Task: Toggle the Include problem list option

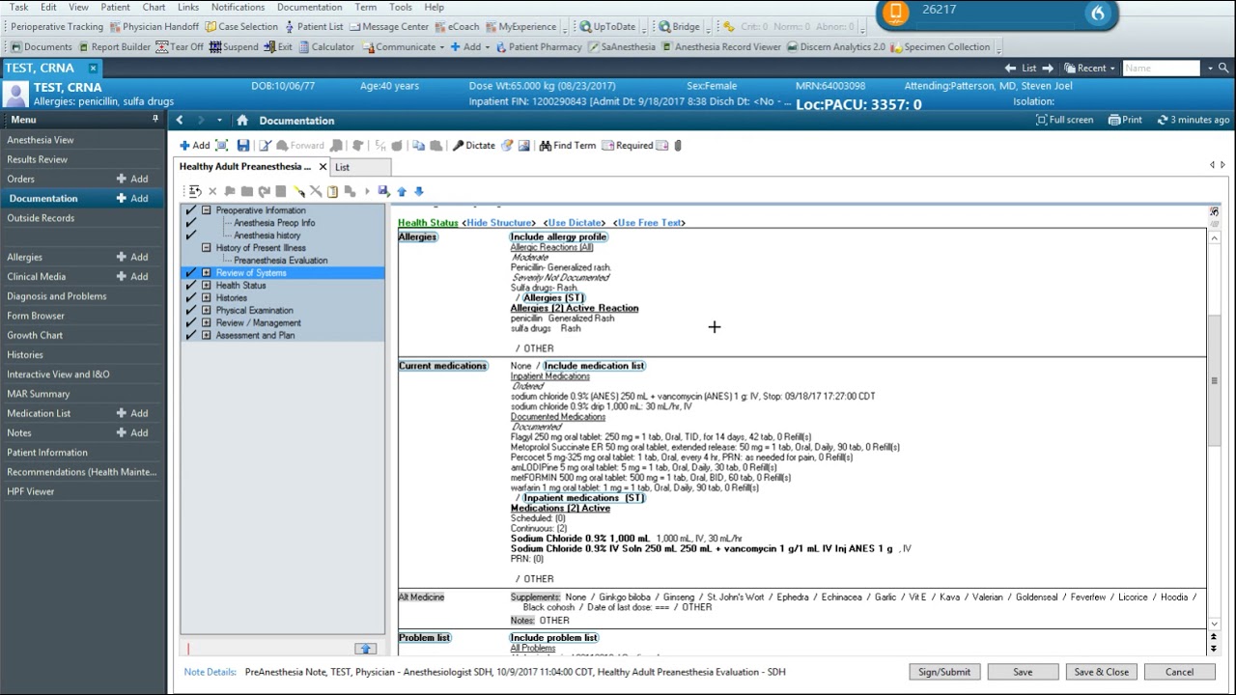Action: point(553,638)
